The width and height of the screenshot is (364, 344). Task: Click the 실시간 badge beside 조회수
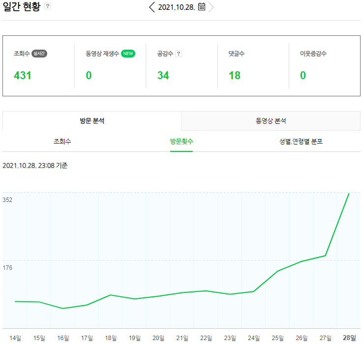[x=39, y=54]
